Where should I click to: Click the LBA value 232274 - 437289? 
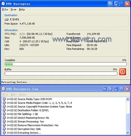coord(29,45)
